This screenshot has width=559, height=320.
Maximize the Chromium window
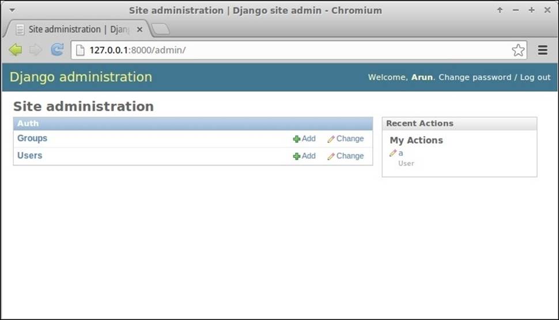(531, 10)
